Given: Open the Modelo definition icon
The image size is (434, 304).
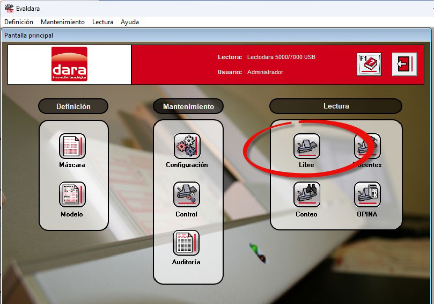Looking at the screenshot, I should click(72, 194).
